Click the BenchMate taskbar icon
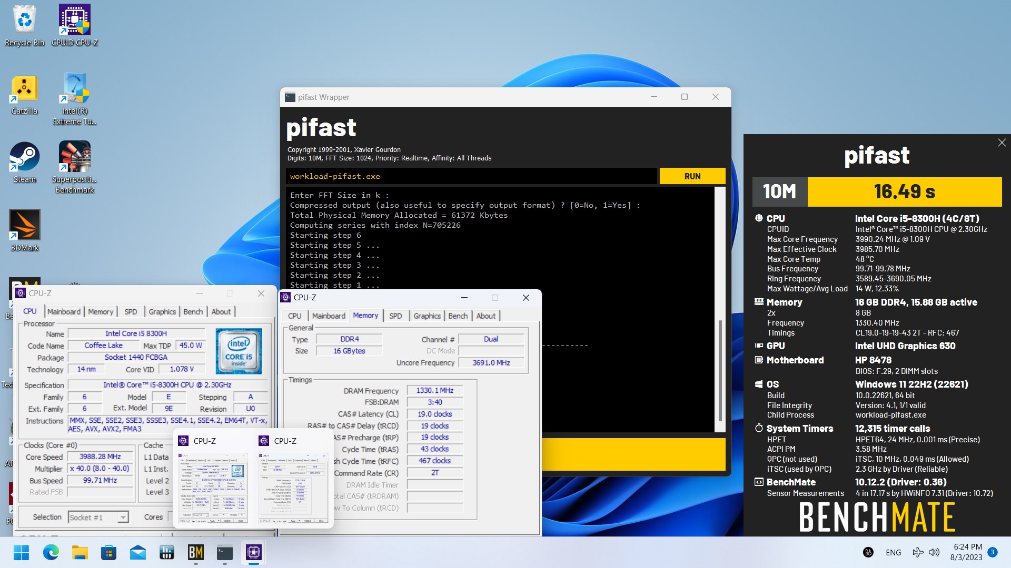The height and width of the screenshot is (568, 1011). [196, 552]
